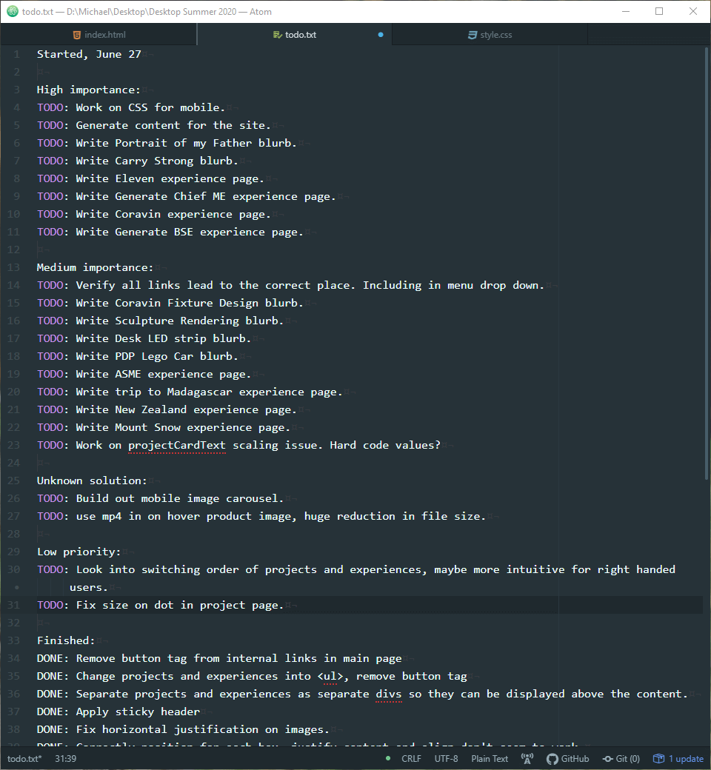
Task: Click the todo.txt file name in status bar
Action: [x=24, y=758]
